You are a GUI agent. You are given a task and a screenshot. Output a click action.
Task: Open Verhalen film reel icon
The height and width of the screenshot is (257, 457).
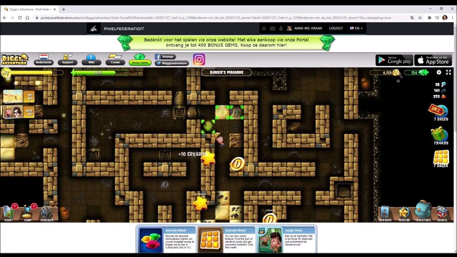(x=46, y=214)
